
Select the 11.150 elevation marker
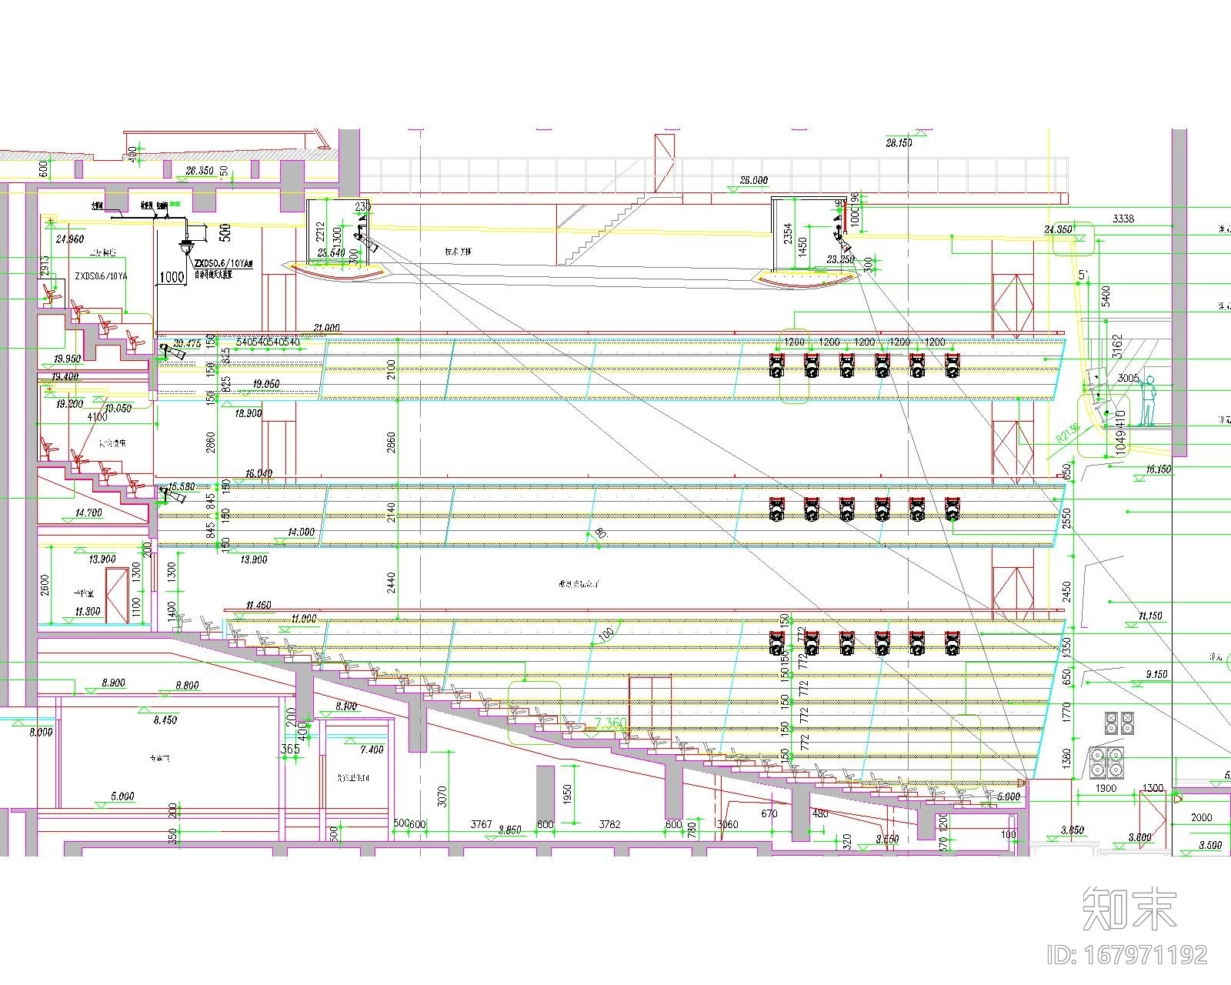tap(1149, 616)
